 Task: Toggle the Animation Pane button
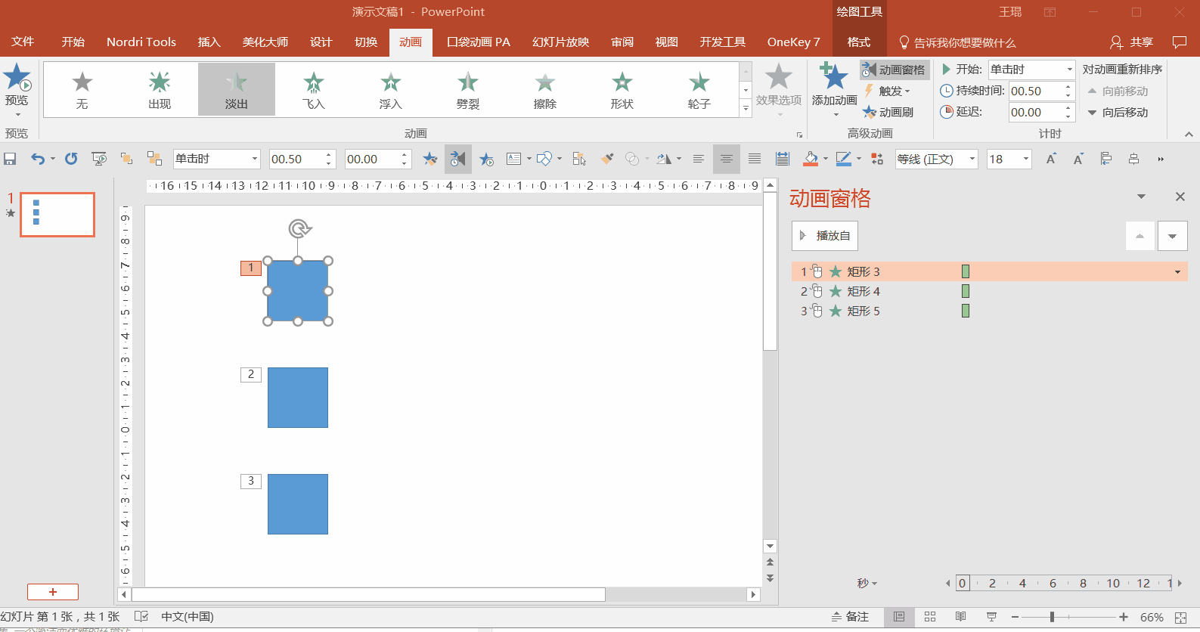(895, 70)
